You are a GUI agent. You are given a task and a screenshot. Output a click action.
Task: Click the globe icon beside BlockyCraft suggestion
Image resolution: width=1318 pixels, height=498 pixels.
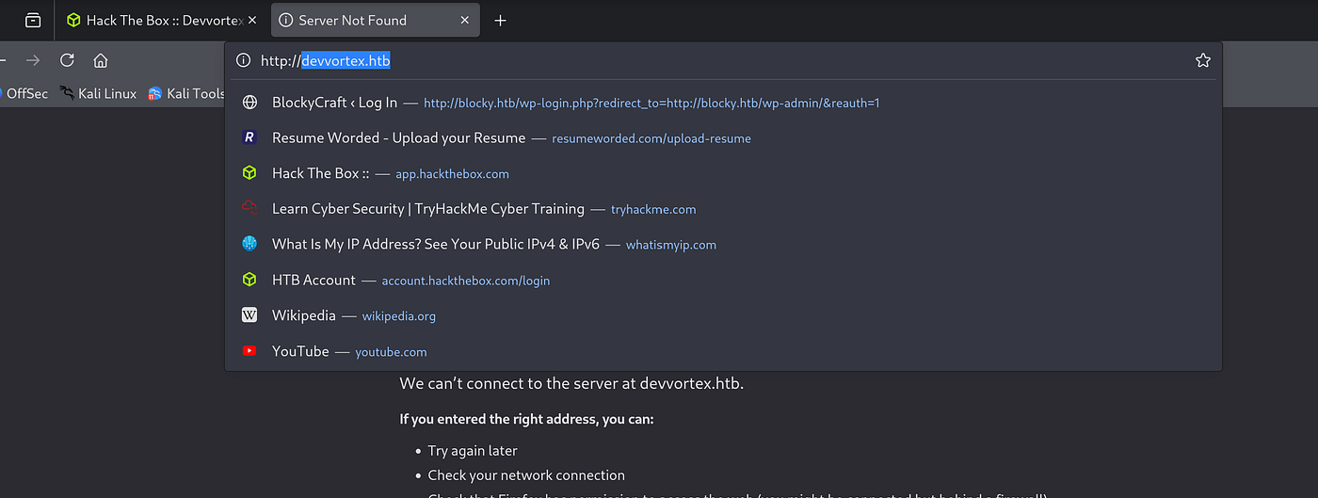coord(249,103)
